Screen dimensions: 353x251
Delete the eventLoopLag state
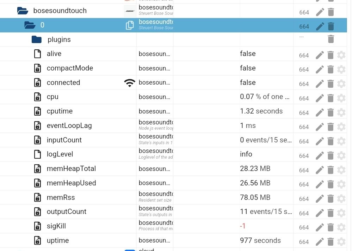click(330, 127)
